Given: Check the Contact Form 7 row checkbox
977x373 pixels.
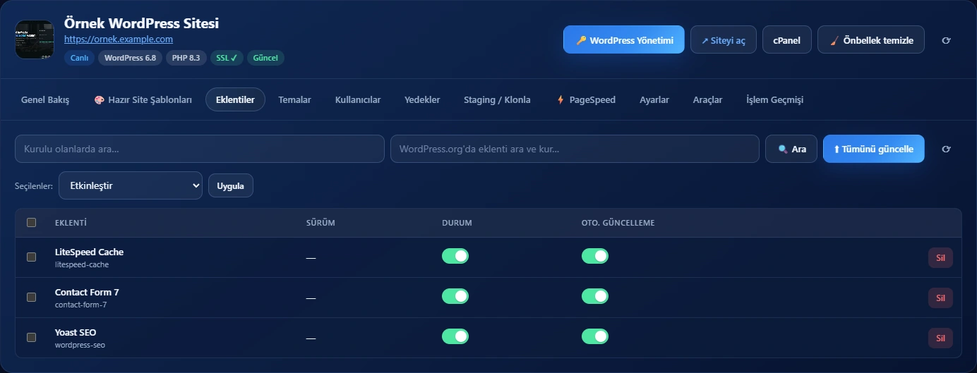Looking at the screenshot, I should pyautogui.click(x=31, y=297).
